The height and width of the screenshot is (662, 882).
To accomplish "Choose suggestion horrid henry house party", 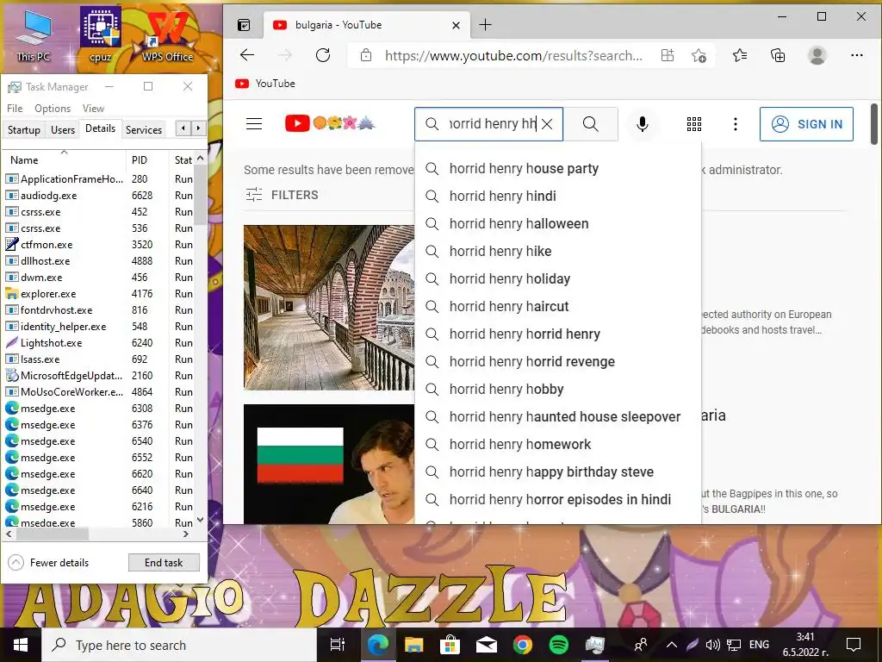I will 558,168.
